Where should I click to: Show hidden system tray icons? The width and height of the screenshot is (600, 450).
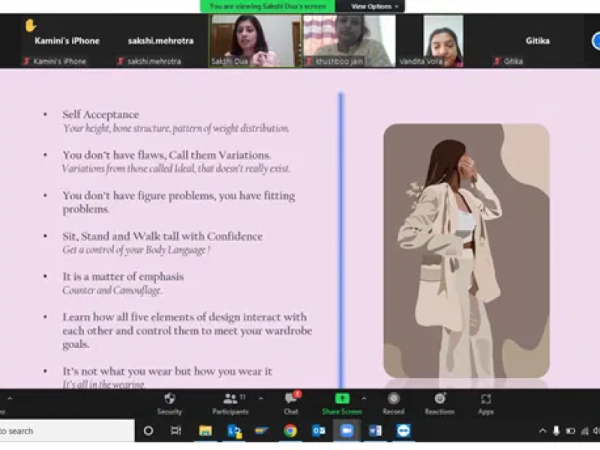(542, 431)
